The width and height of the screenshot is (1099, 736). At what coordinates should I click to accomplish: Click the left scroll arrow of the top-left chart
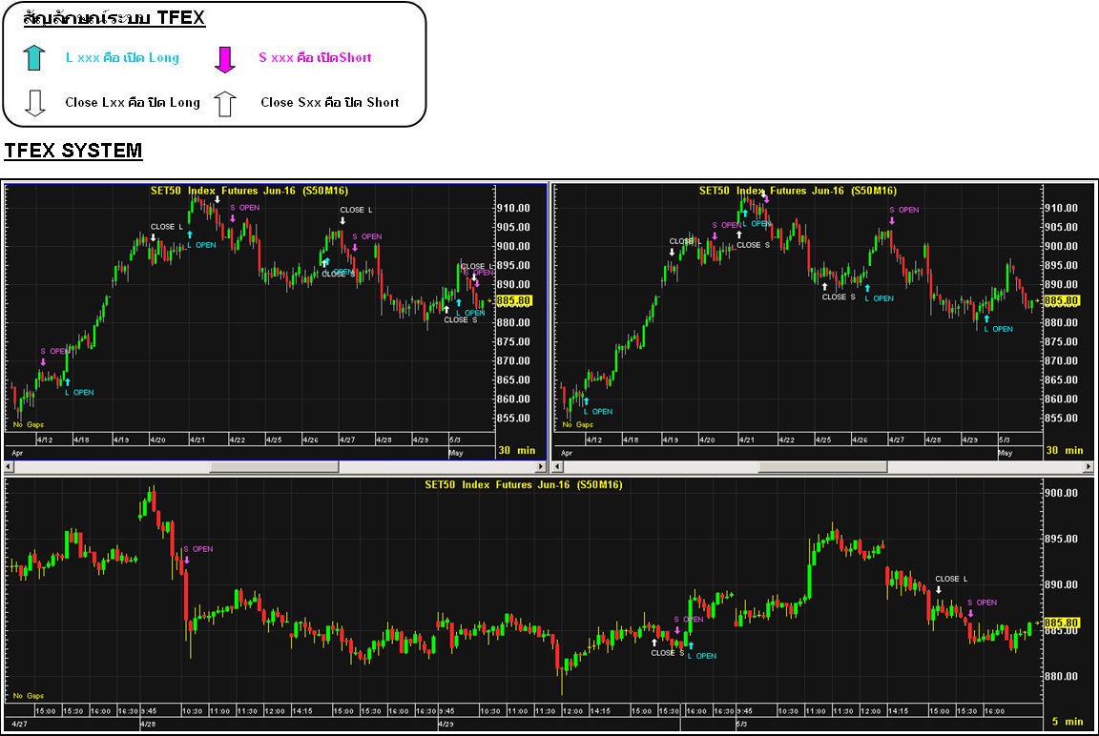coord(9,466)
